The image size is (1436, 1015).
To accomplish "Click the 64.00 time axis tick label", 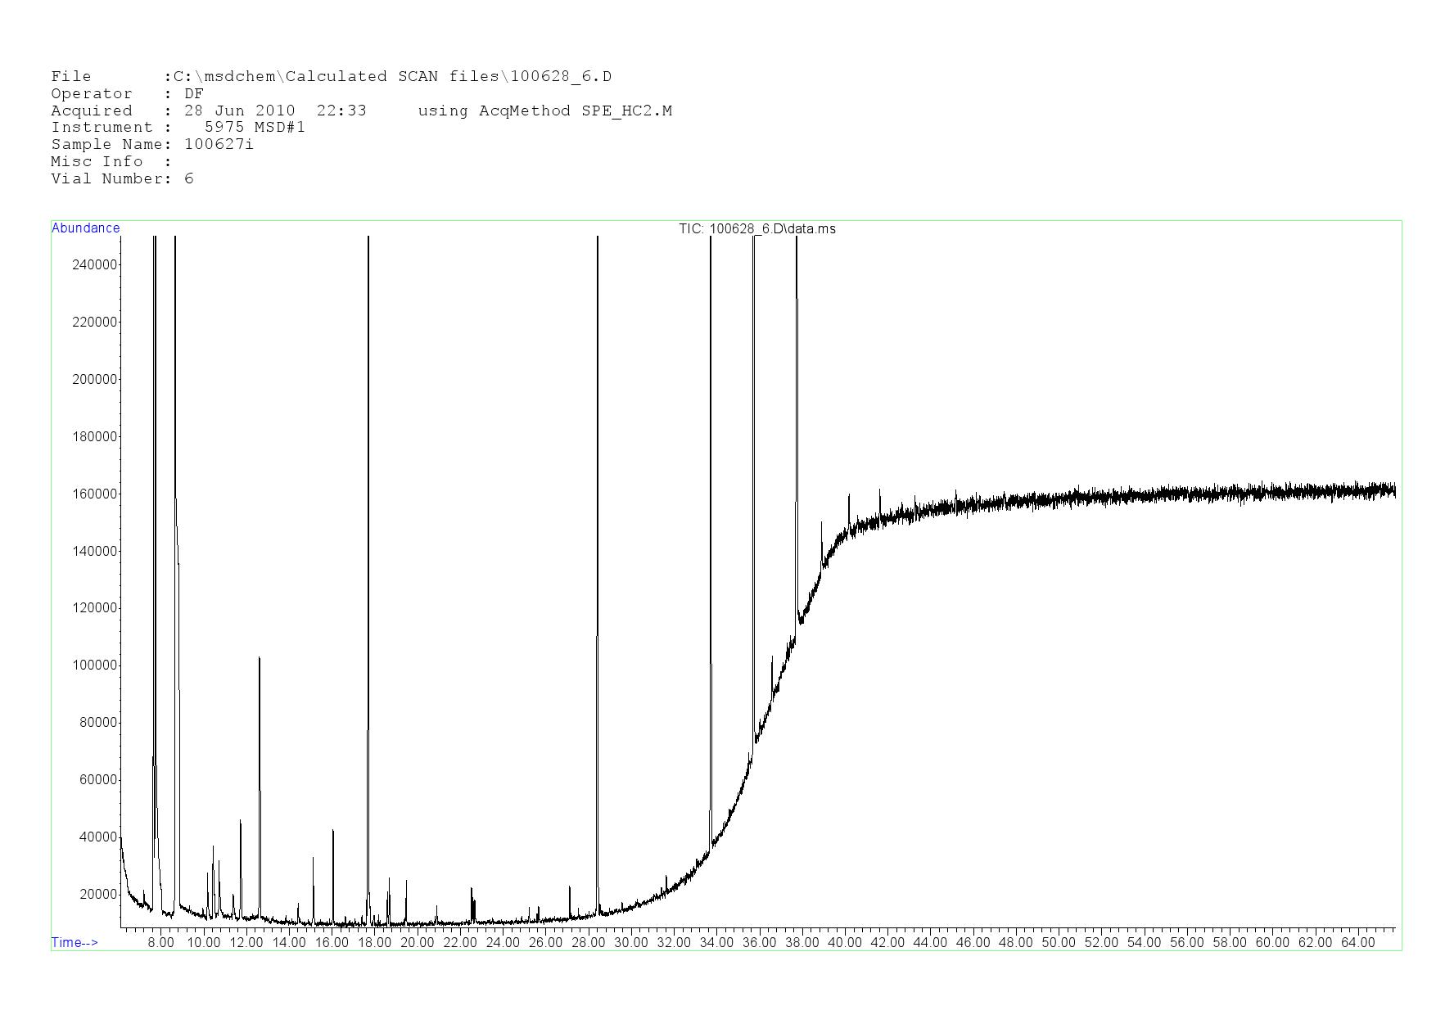I will [x=1357, y=942].
